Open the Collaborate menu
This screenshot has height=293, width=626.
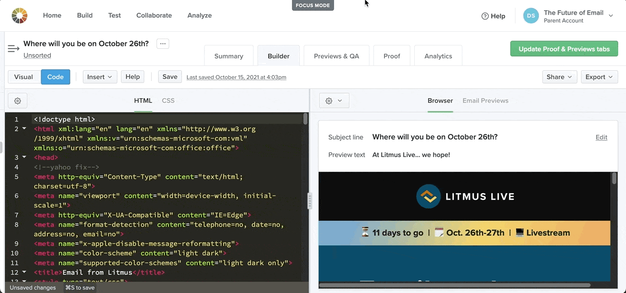[x=154, y=16]
